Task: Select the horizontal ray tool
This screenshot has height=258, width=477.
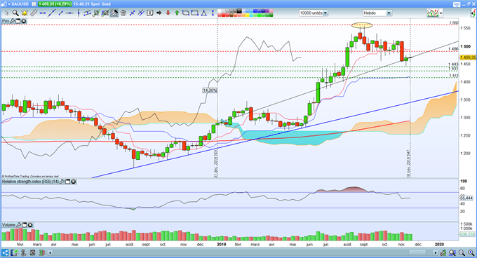Action: click(x=70, y=13)
